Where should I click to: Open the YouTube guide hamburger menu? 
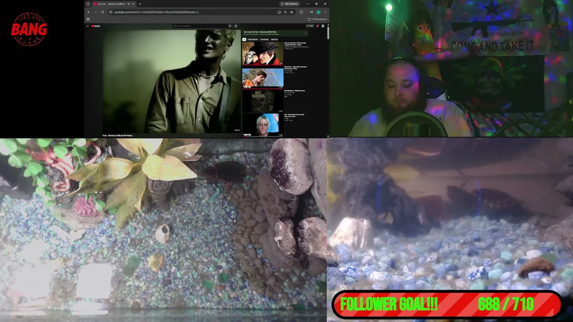click(88, 26)
